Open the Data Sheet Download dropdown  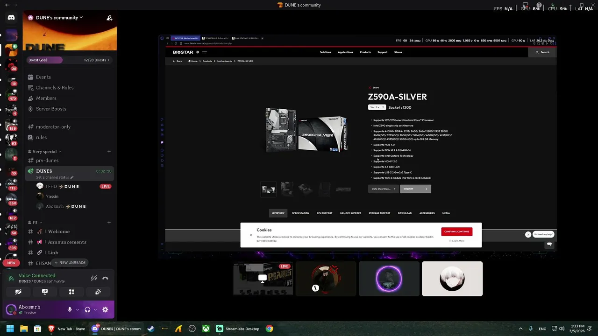click(x=384, y=189)
